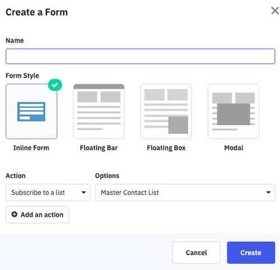Click the Action dropdown arrow
The width and height of the screenshot is (280, 270).
(83, 192)
